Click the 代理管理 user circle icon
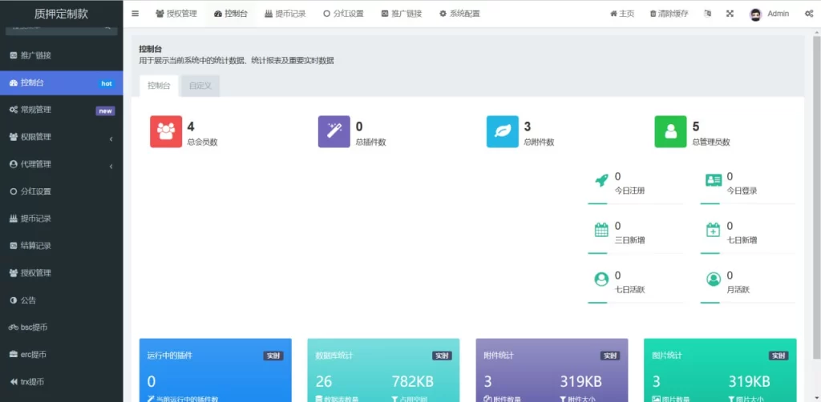The width and height of the screenshot is (821, 402). pos(14,164)
